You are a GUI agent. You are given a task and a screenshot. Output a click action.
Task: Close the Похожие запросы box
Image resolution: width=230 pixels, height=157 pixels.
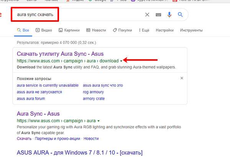182,78
